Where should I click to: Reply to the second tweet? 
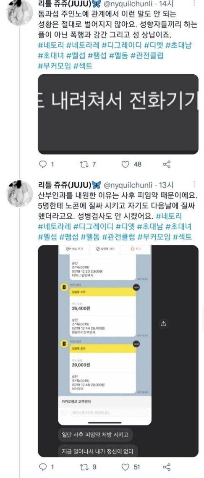43,467
